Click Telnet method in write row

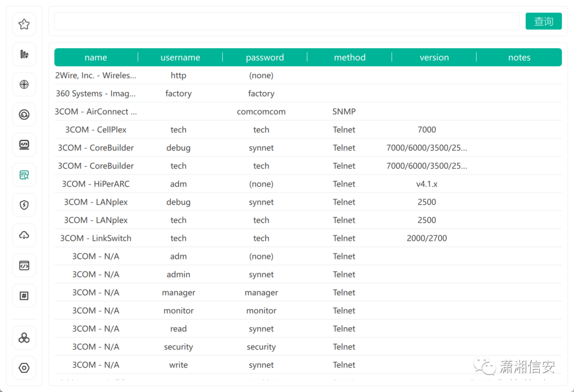click(x=344, y=365)
